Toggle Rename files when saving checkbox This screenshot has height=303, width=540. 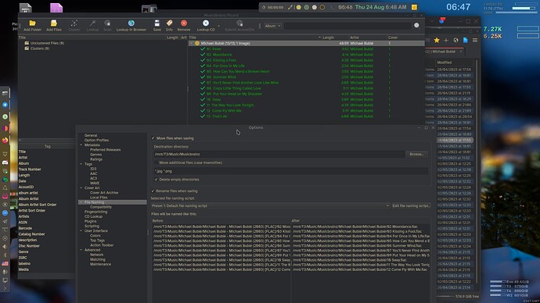153,191
